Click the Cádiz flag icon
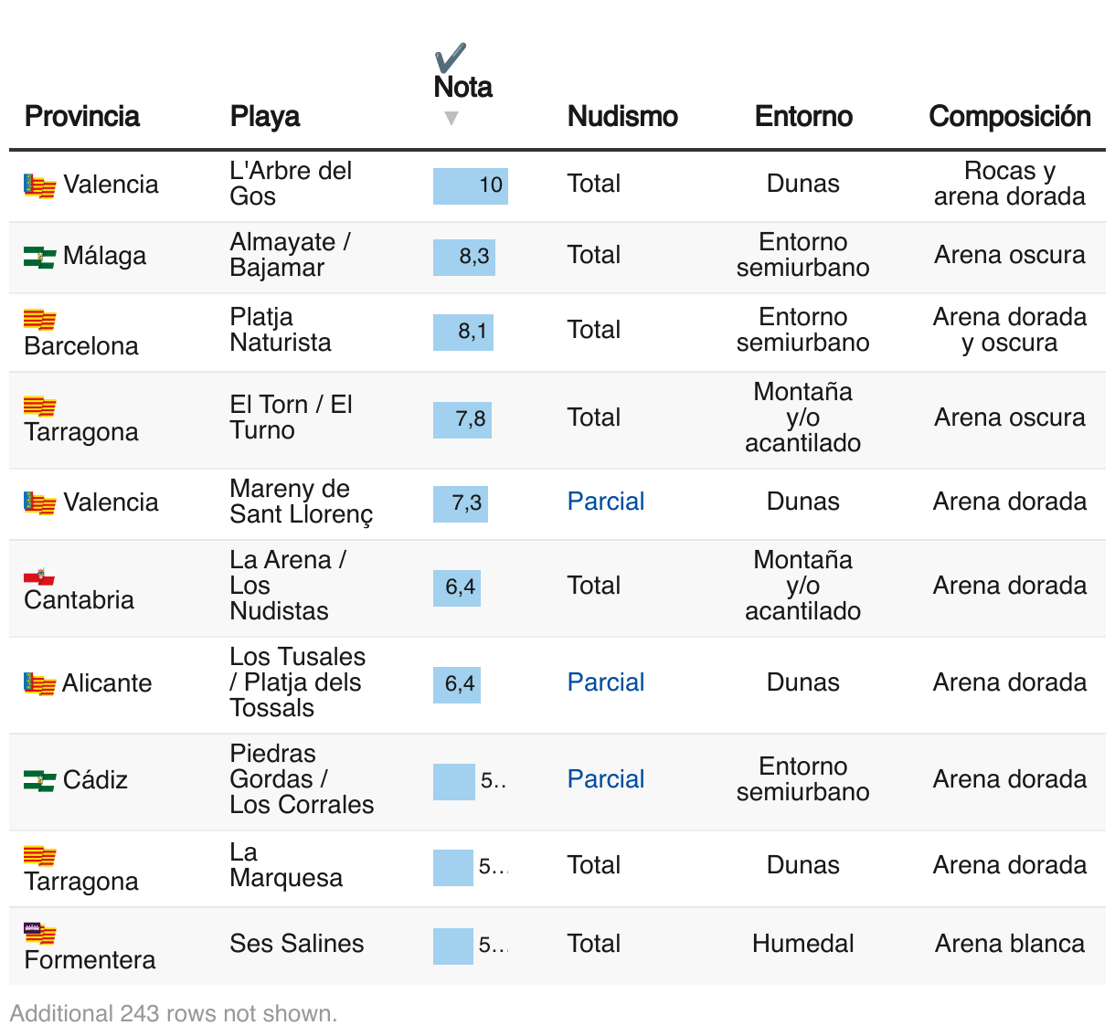The height and width of the screenshot is (1036, 1115). click(x=39, y=780)
